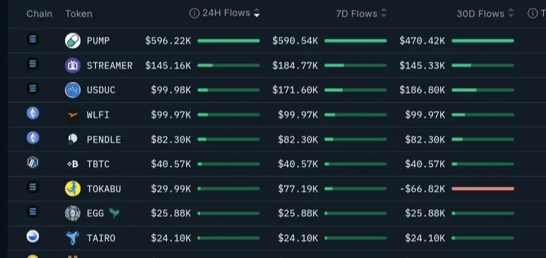Click the PUMP token pill icon
The image size is (546, 258).
click(x=73, y=40)
